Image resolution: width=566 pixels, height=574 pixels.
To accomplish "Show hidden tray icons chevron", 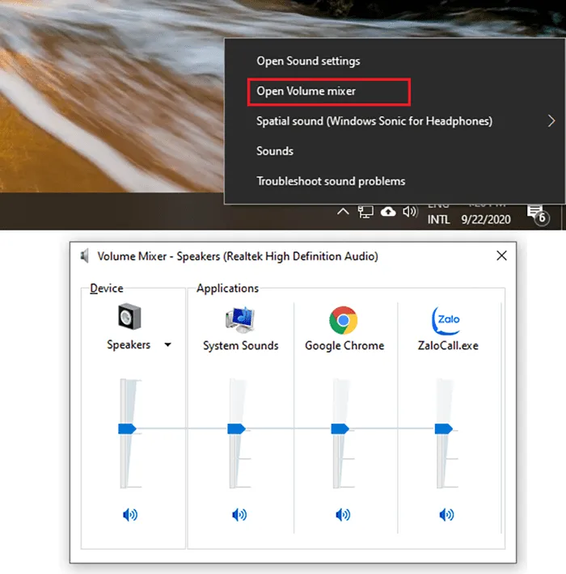I will [343, 212].
